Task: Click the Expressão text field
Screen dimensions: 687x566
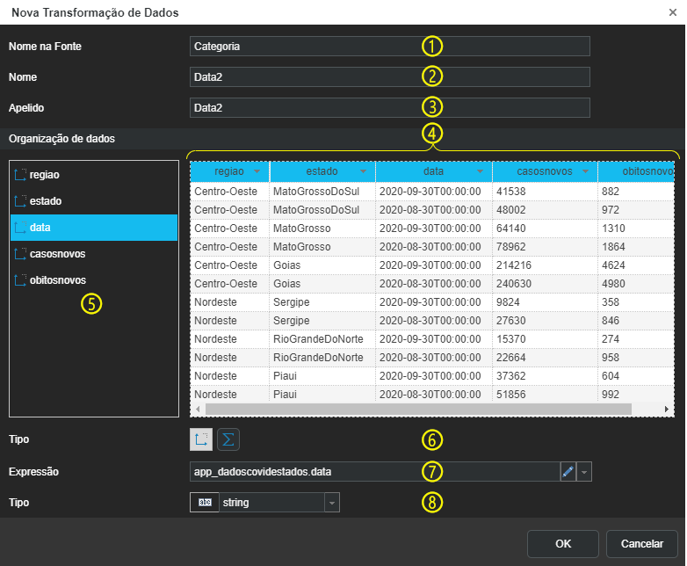Action: 375,472
